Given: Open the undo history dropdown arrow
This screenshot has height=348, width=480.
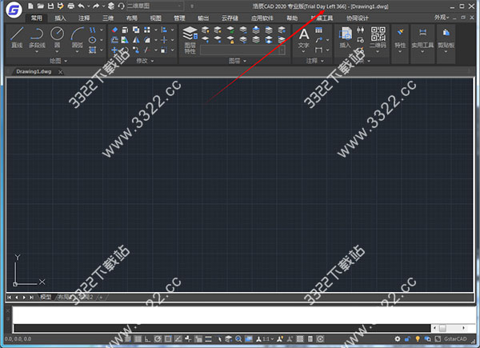Looking at the screenshot, I should pyautogui.click(x=89, y=6).
